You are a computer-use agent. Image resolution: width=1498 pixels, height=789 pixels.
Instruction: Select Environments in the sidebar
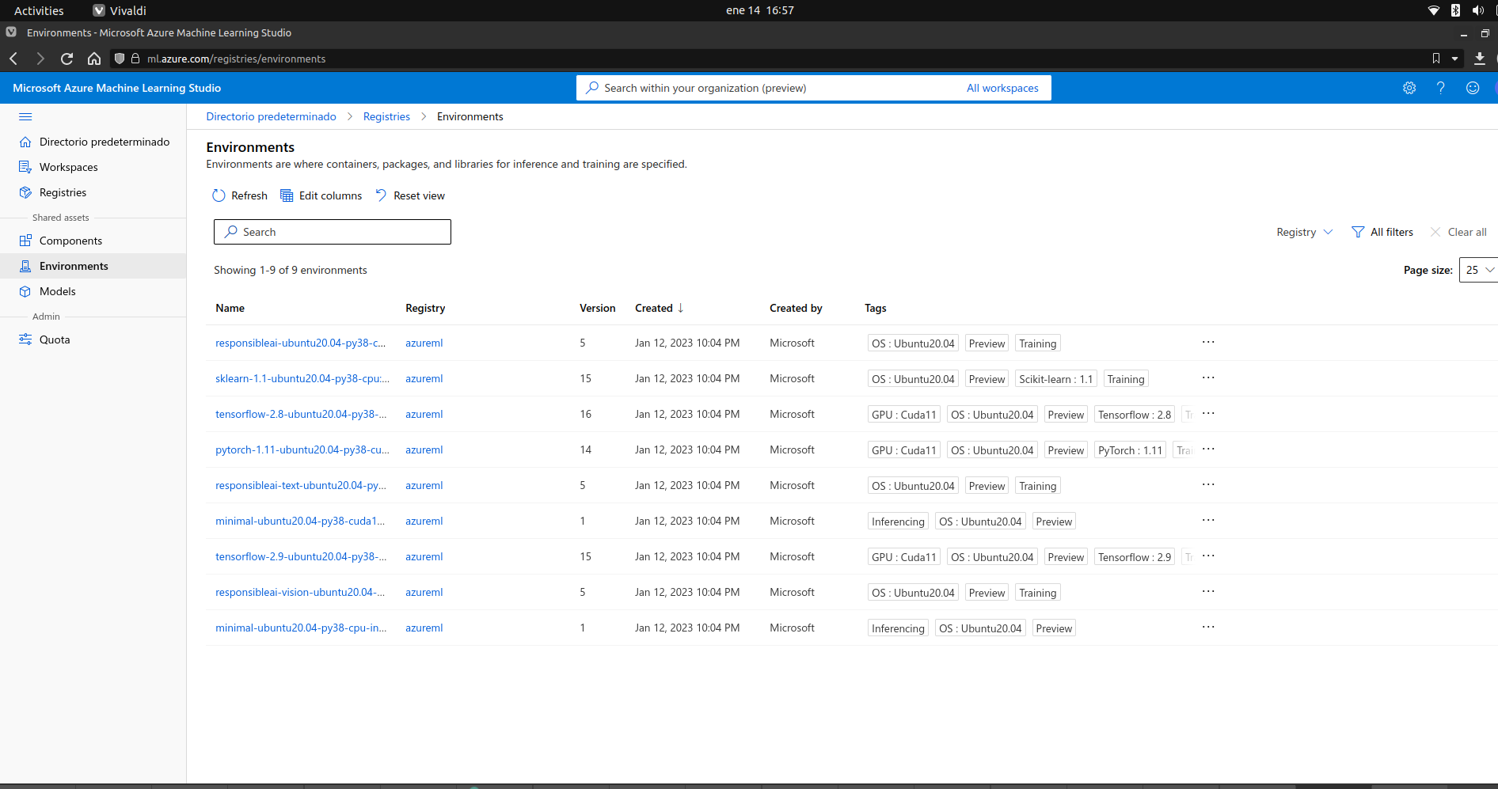tap(93, 266)
